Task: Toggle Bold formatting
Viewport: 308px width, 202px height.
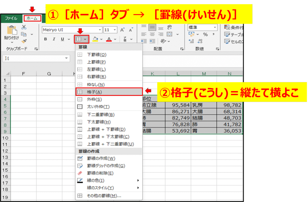Action: (x=45, y=39)
